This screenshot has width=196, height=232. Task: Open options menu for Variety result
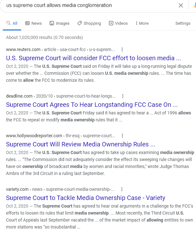click(122, 189)
